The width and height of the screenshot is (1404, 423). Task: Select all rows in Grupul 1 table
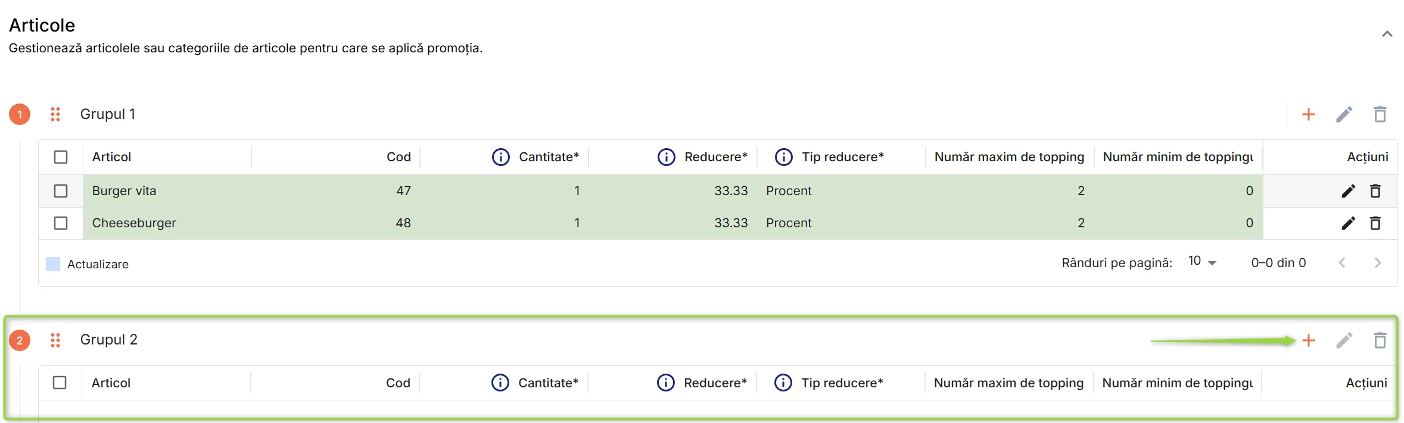61,157
